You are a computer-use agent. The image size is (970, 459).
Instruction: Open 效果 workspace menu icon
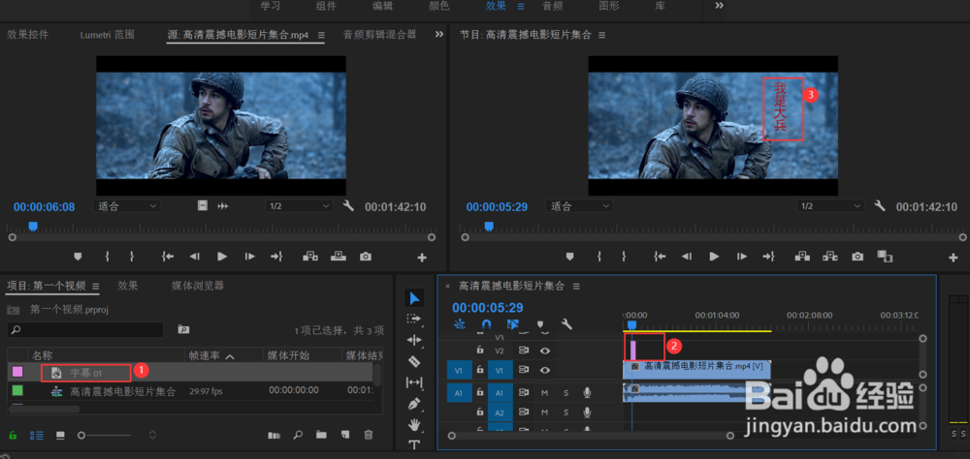pyautogui.click(x=521, y=6)
